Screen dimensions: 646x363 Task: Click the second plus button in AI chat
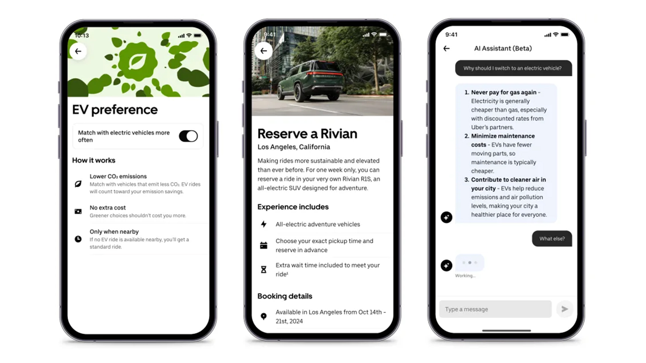coord(446,265)
